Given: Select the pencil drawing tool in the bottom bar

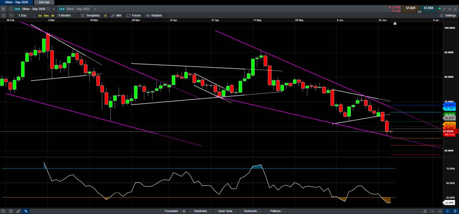Looking at the screenshot, I should (x=18, y=211).
